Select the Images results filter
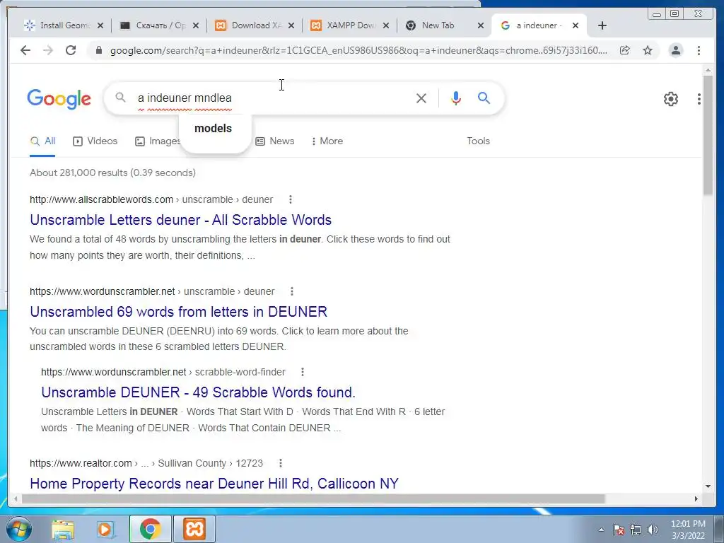The width and height of the screenshot is (724, 543). [158, 141]
